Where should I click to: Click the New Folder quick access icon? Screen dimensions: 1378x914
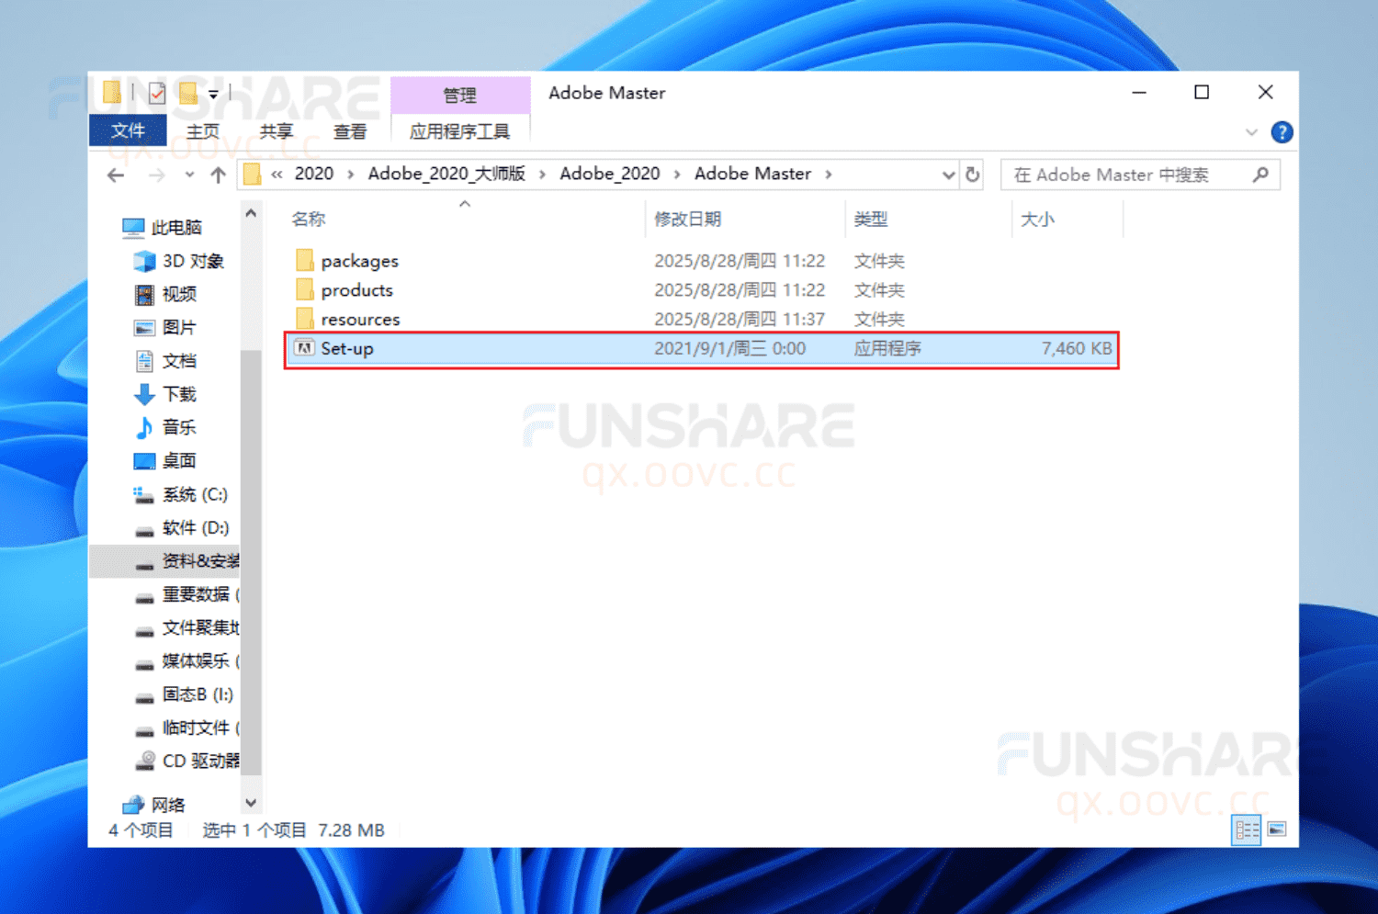[187, 92]
